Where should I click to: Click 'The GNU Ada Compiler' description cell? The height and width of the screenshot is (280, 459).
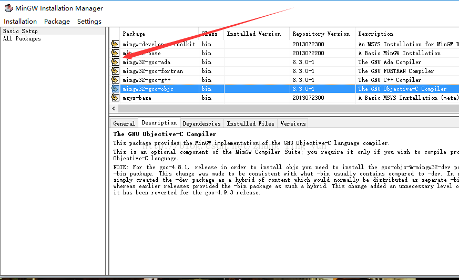coord(390,62)
